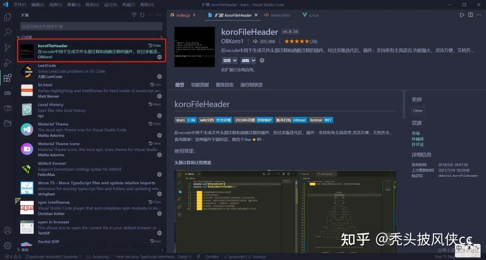
Task: Click the 卸载 uninstall button
Action: point(246,60)
